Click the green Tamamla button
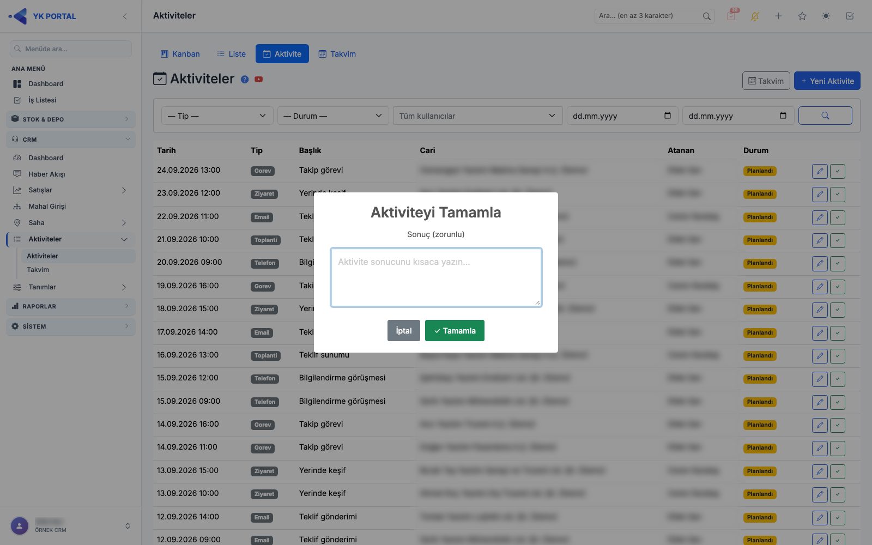872x545 pixels. click(455, 331)
